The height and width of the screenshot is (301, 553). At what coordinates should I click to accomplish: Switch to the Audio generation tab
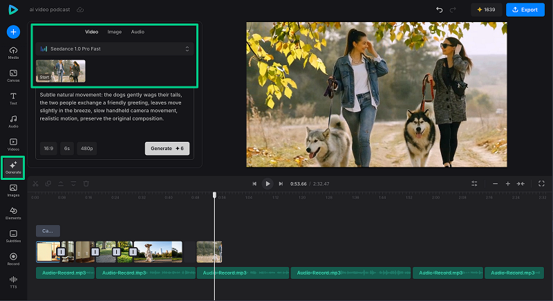138,32
